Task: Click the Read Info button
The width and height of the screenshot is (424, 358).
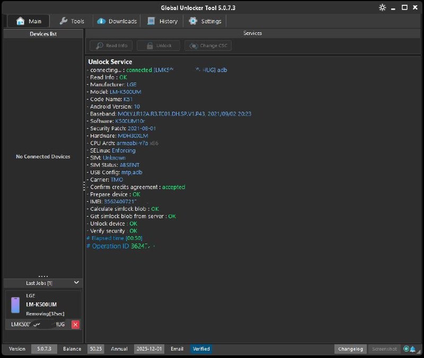Action: click(x=111, y=46)
